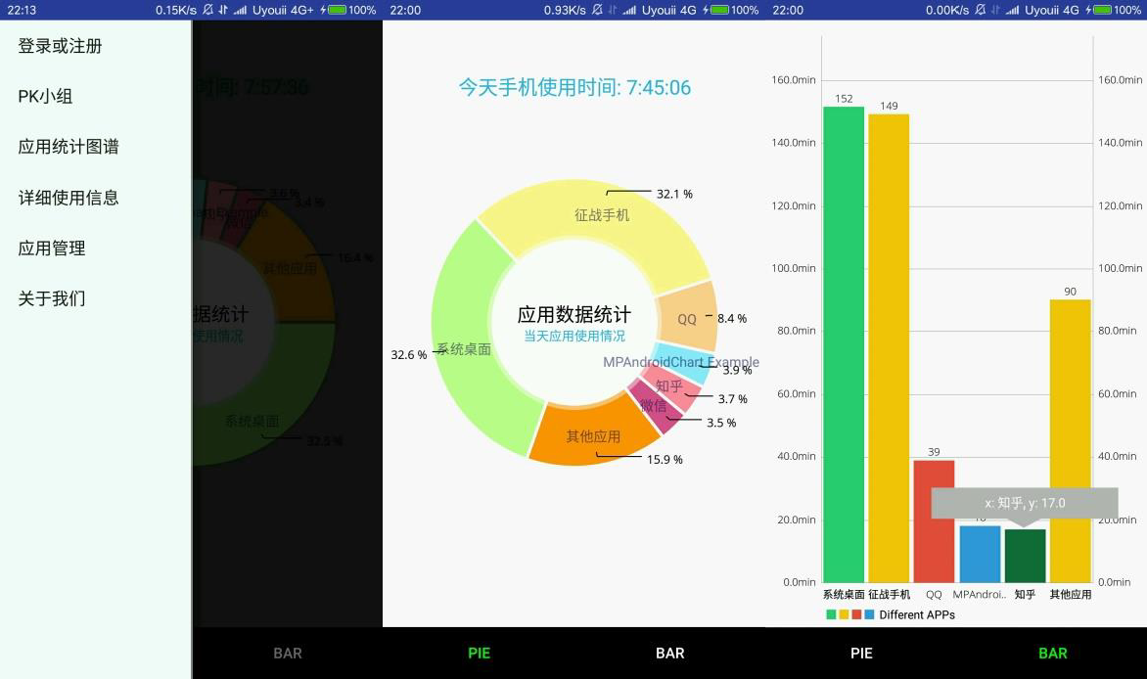The width and height of the screenshot is (1147, 679).
Task: Select the tan QQ pie slice
Action: tap(686, 319)
